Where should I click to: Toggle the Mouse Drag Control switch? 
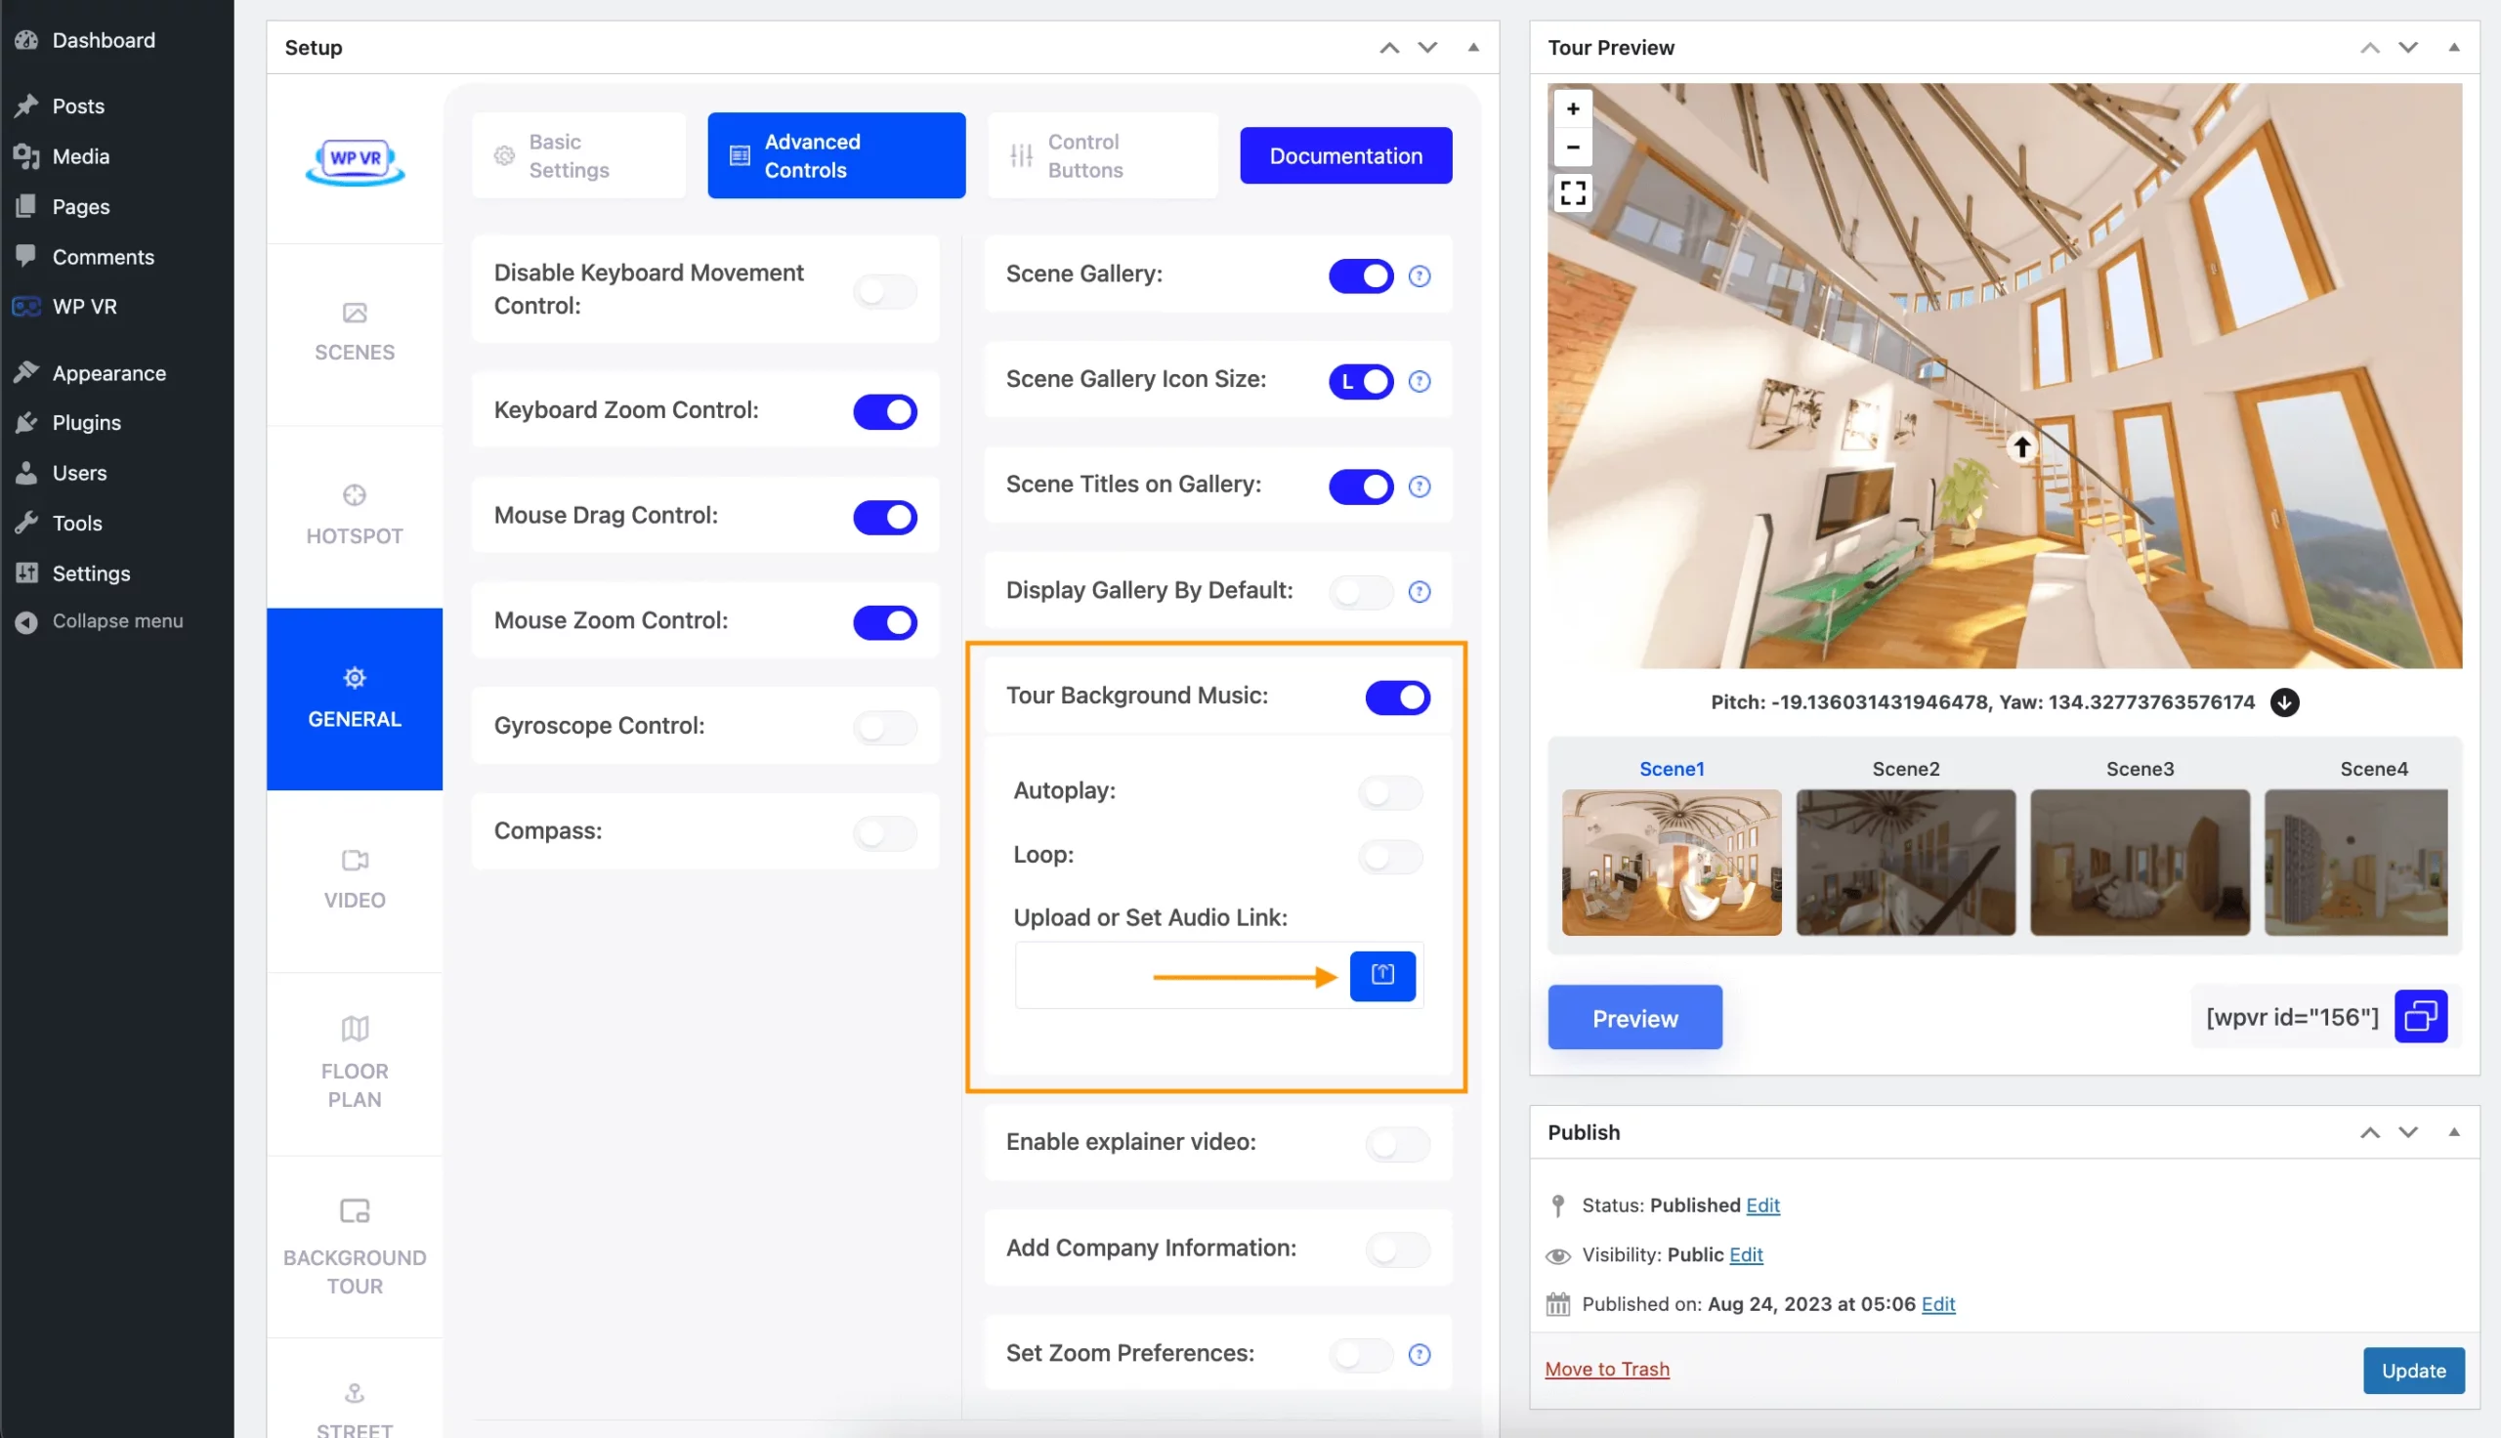click(x=884, y=516)
